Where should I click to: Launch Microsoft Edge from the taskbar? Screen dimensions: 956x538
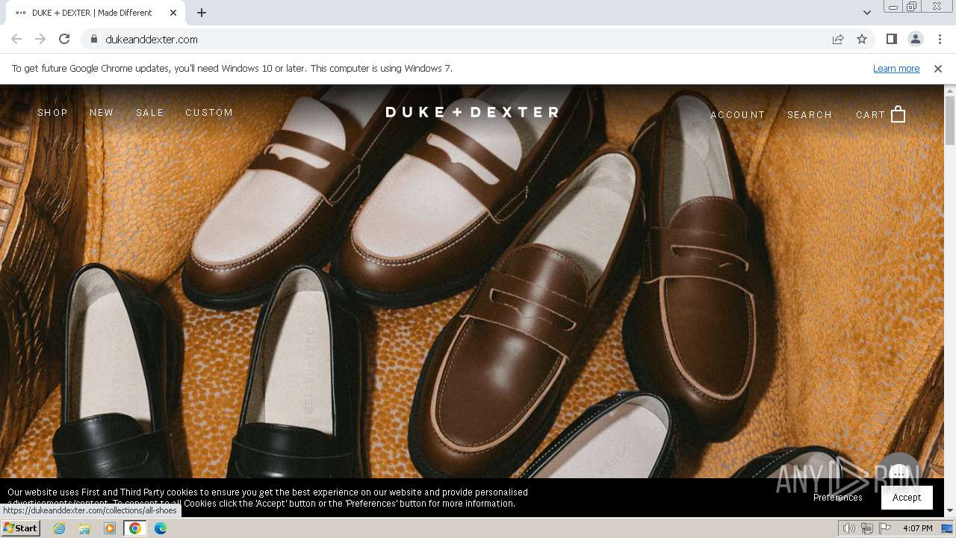coord(161,528)
